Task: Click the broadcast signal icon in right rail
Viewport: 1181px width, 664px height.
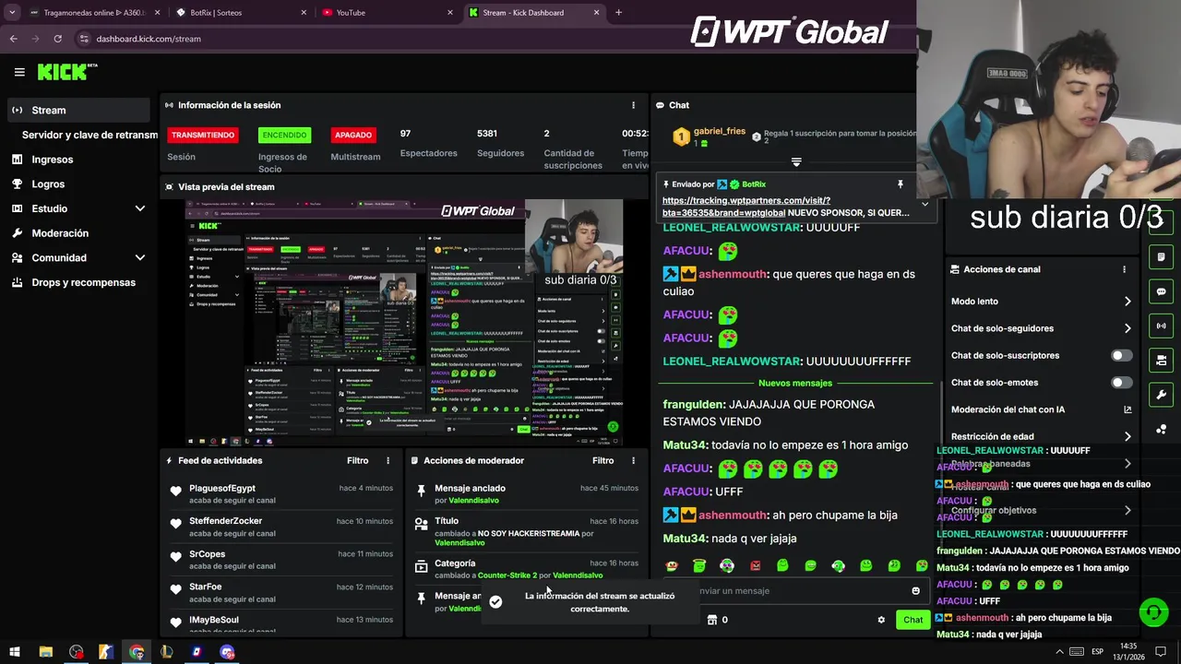Action: pos(1162,326)
